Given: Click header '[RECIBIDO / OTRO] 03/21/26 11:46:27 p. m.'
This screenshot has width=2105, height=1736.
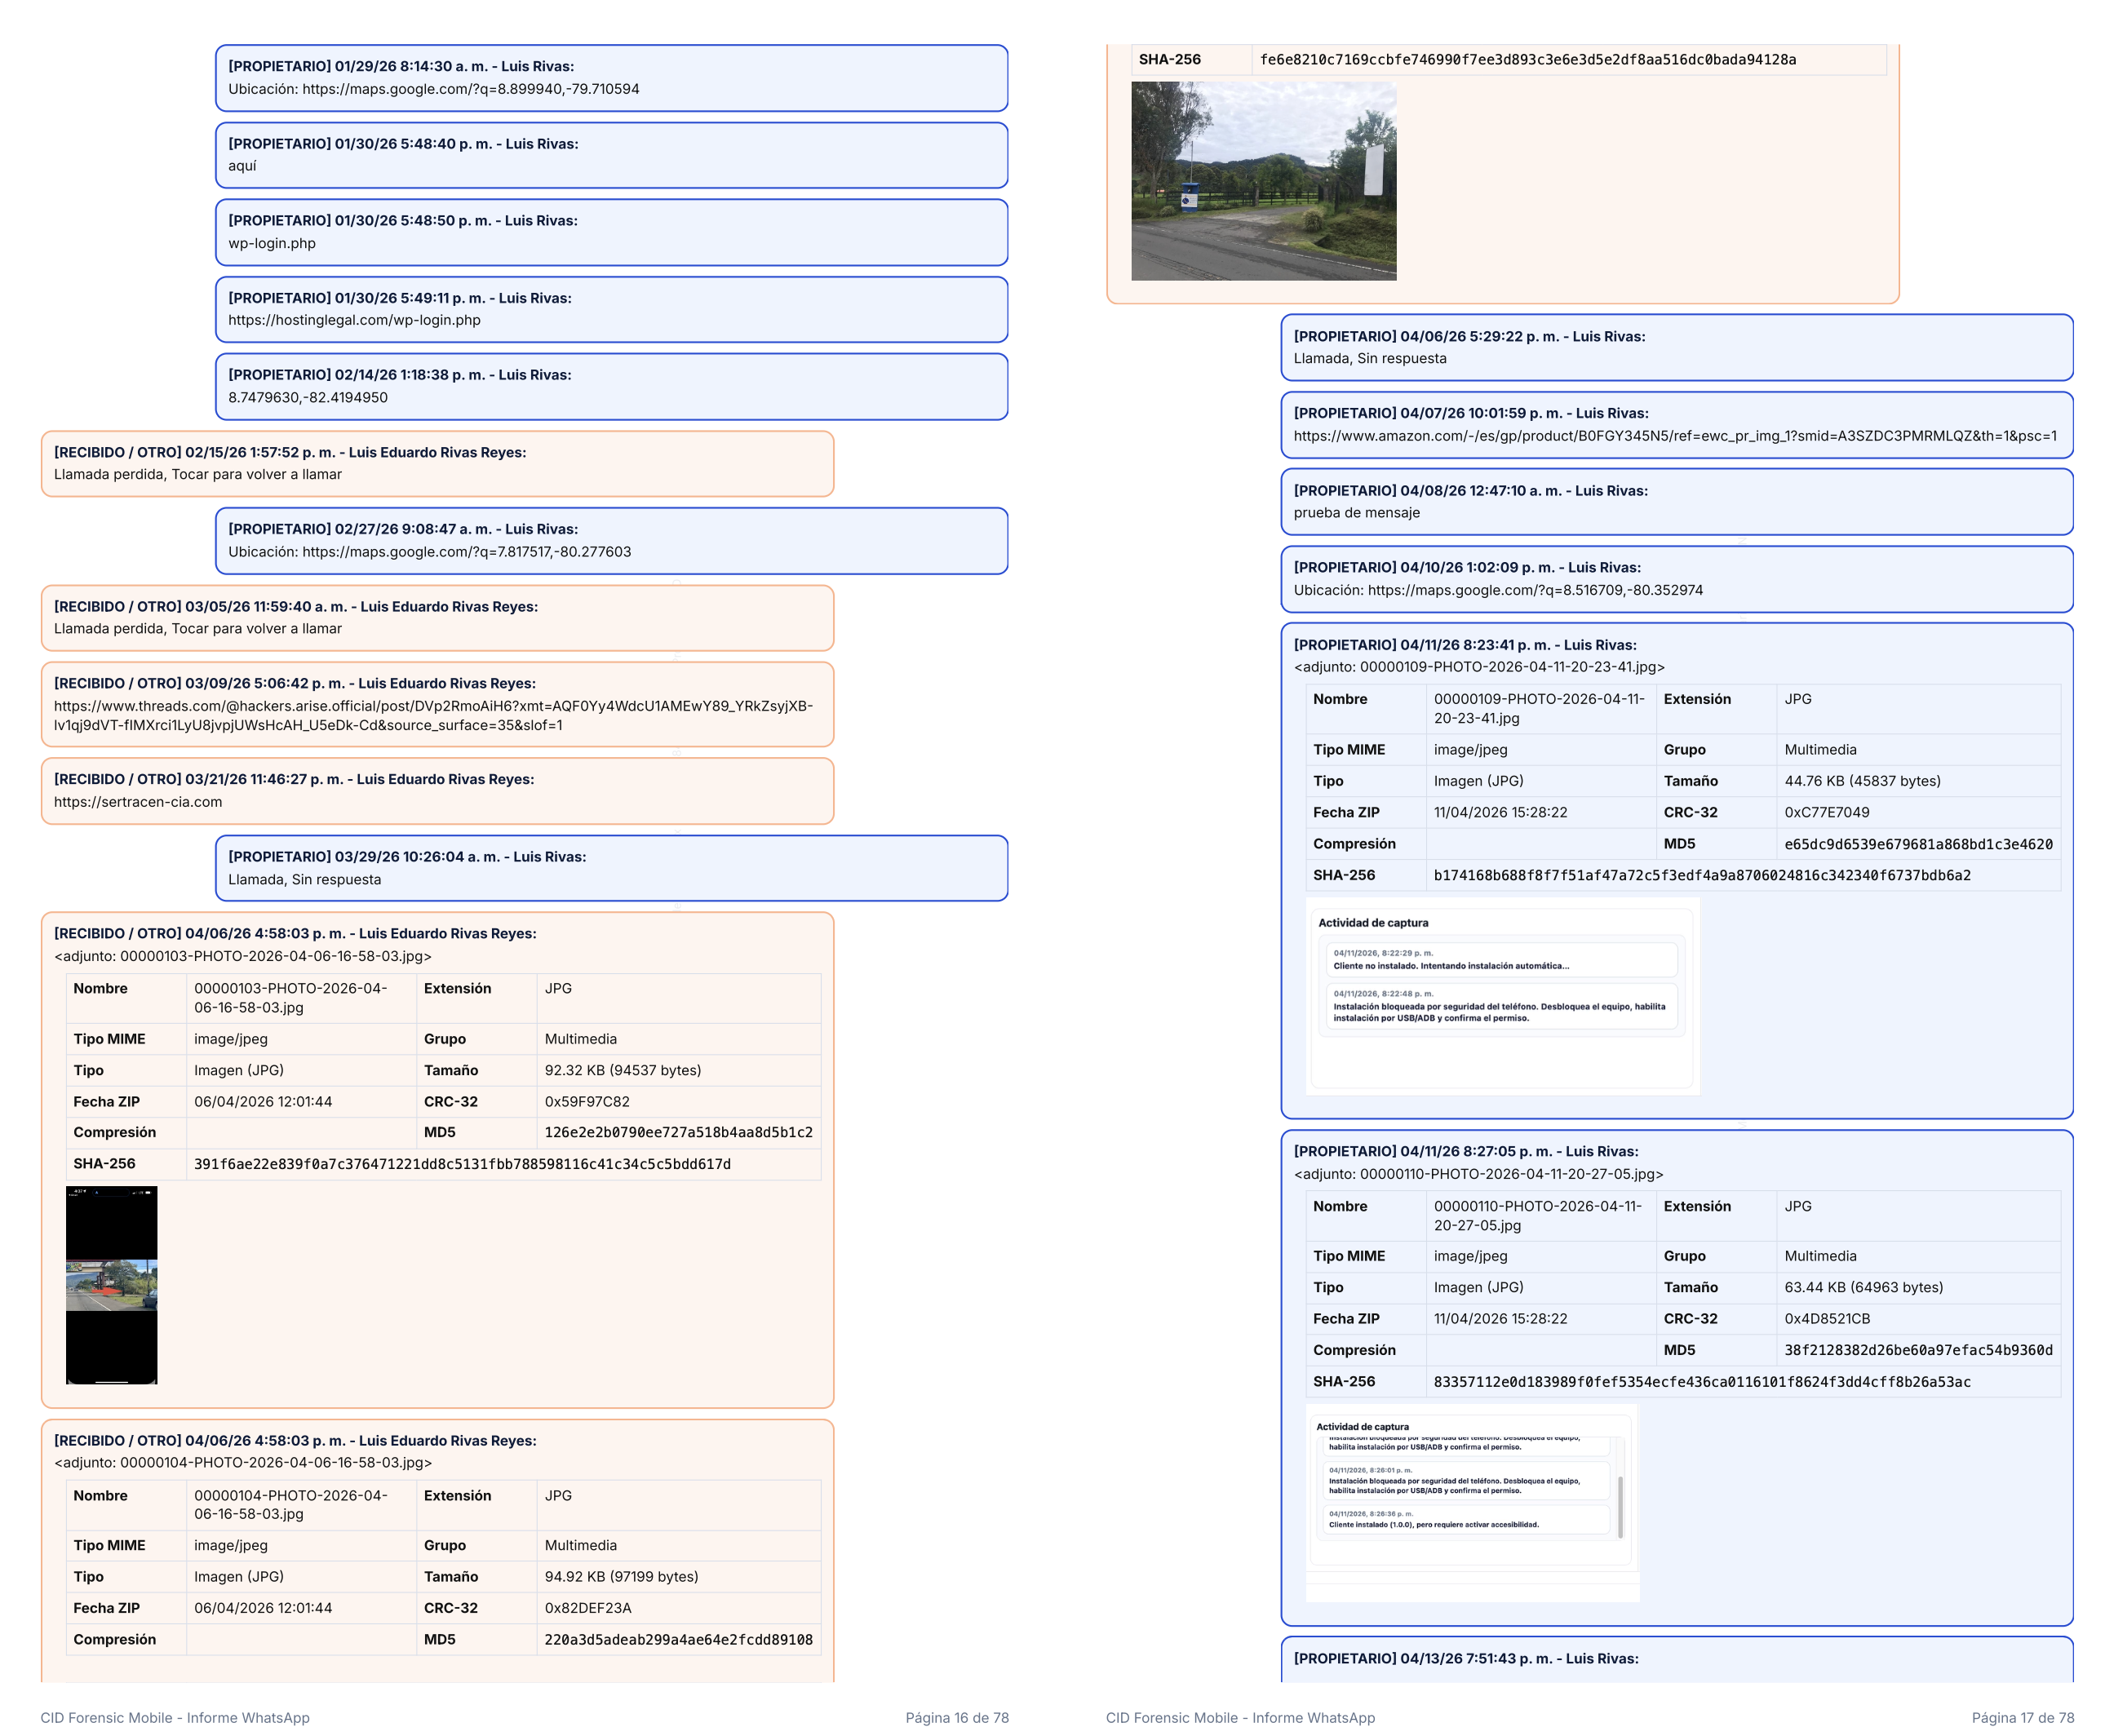Looking at the screenshot, I should (294, 779).
